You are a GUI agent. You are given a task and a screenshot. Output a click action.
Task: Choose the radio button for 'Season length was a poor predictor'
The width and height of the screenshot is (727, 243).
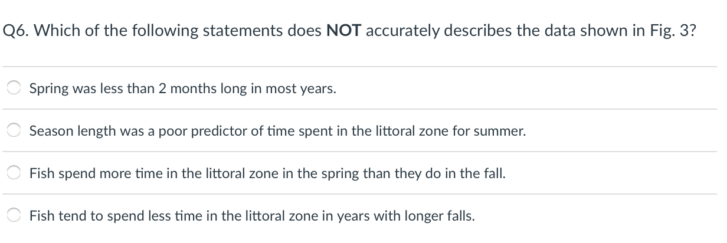pos(14,131)
